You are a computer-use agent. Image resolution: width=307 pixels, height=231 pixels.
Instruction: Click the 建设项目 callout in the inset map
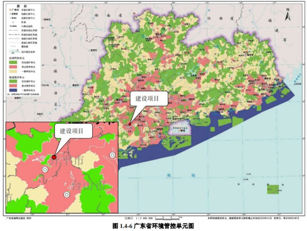click(x=73, y=131)
